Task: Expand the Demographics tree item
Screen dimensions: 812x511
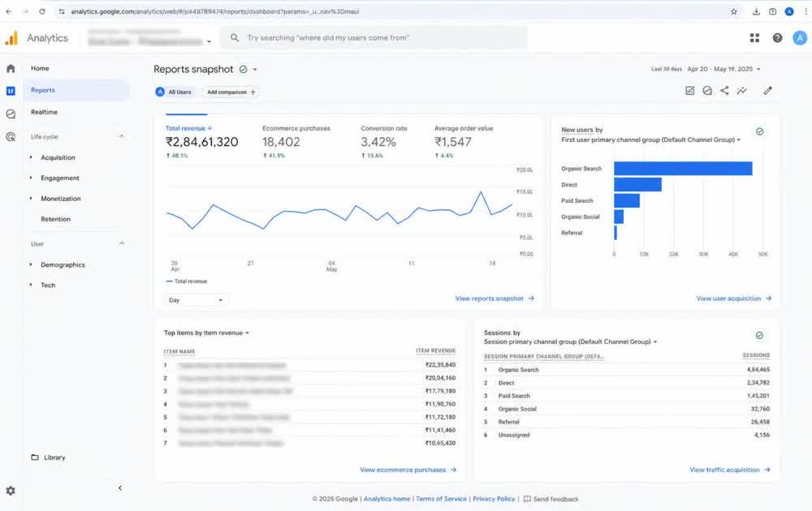Action: click(31, 264)
